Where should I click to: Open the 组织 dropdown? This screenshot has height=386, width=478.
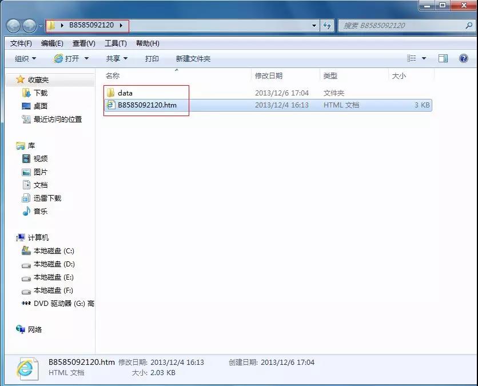coord(25,58)
